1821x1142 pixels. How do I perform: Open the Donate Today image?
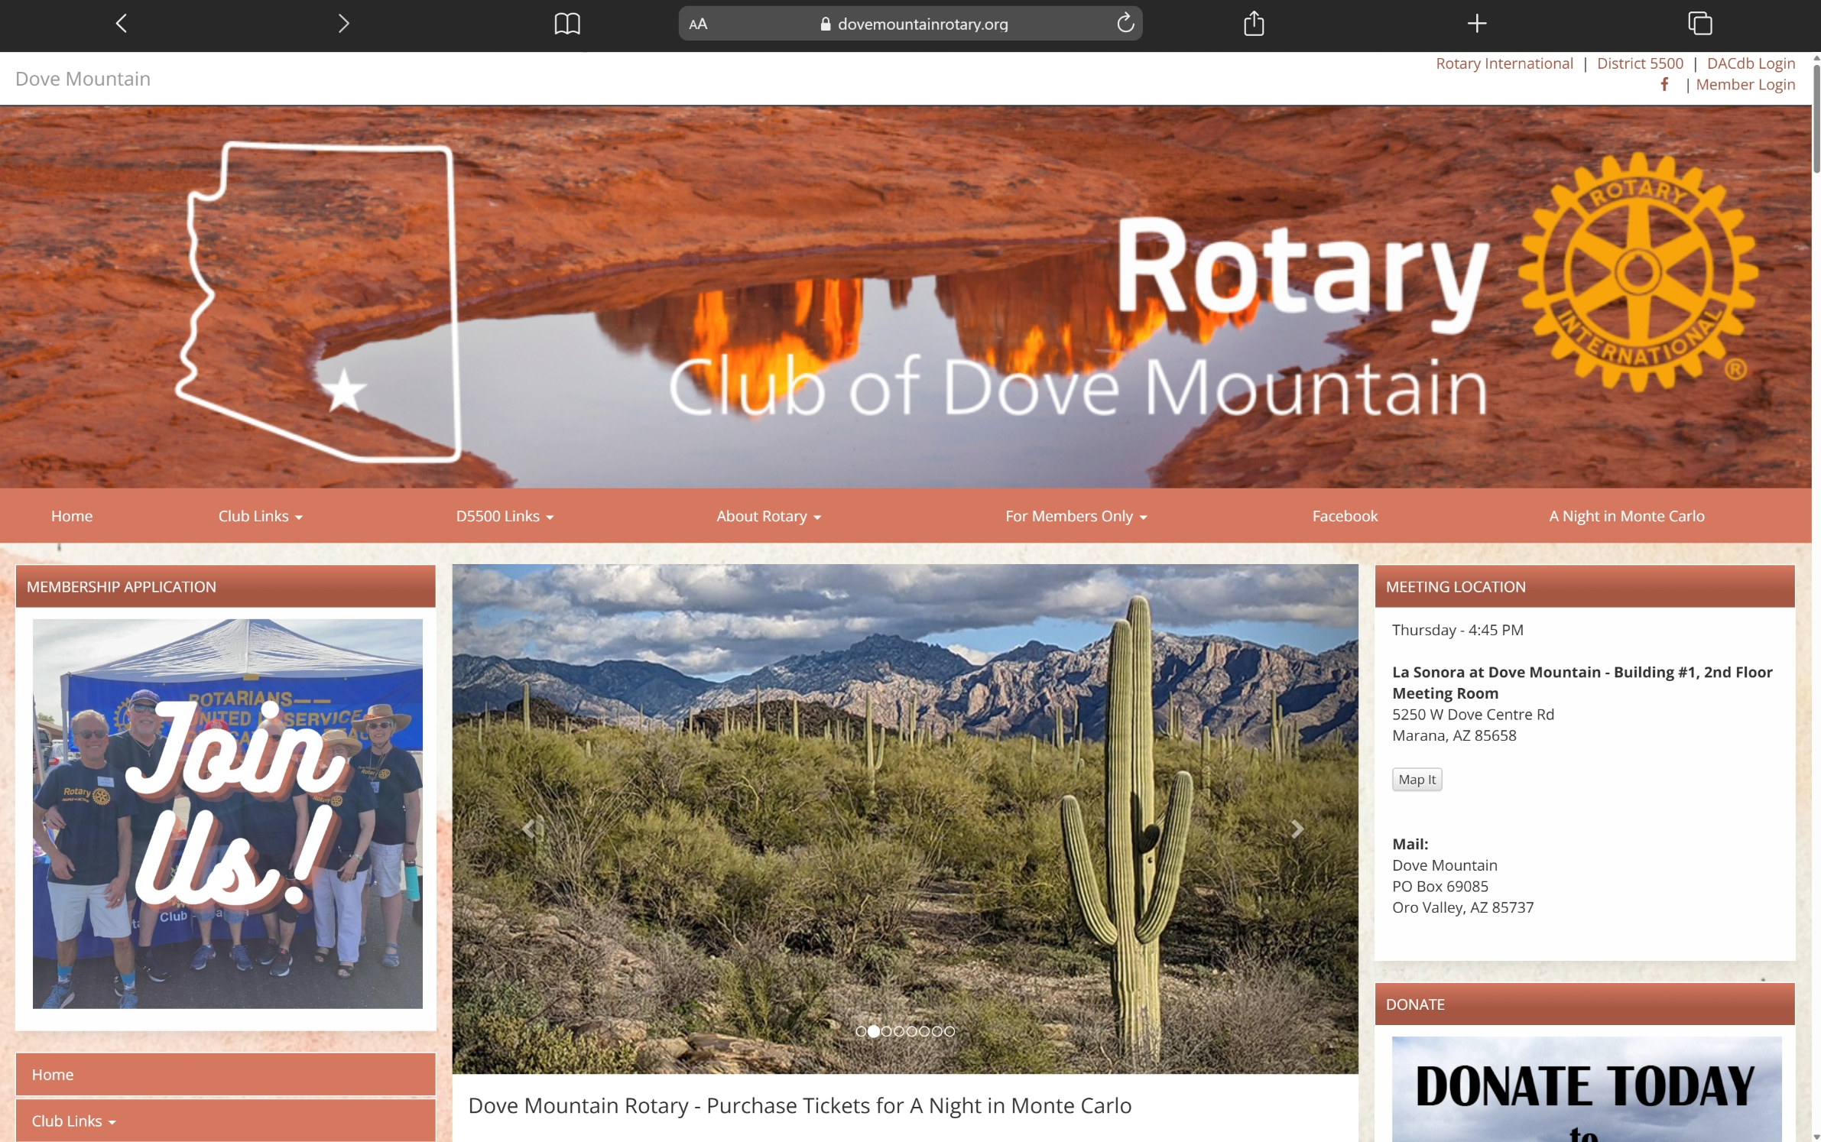point(1586,1089)
